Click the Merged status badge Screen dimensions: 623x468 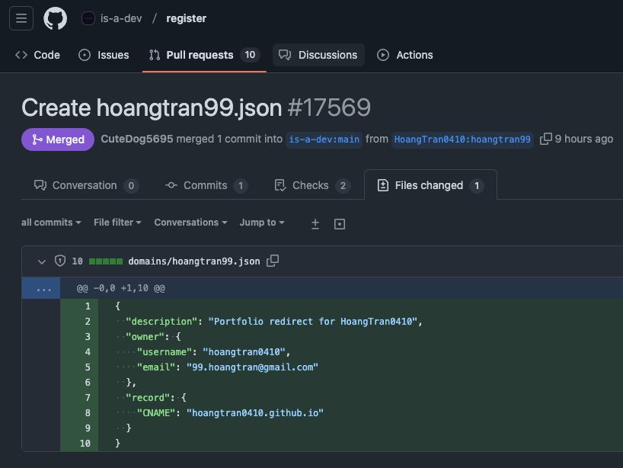click(x=58, y=139)
